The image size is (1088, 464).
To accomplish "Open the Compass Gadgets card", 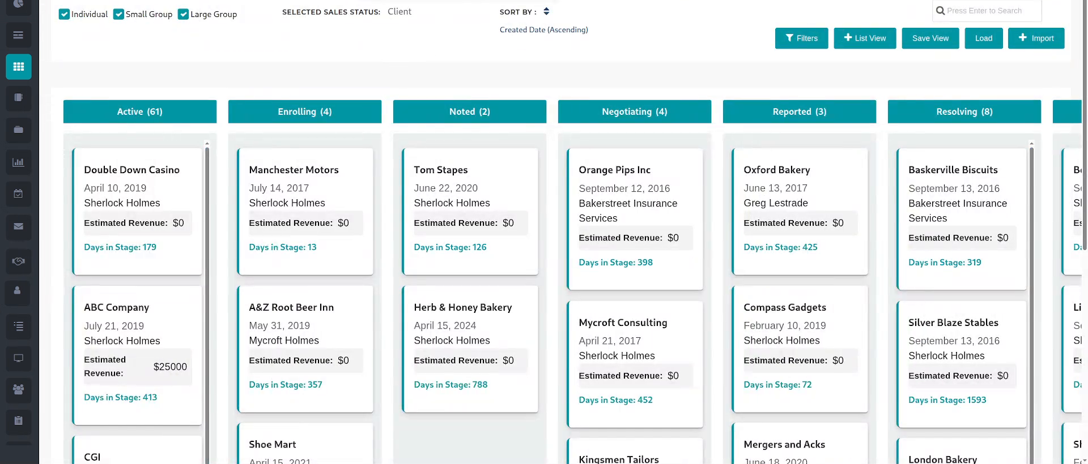I will 800,349.
